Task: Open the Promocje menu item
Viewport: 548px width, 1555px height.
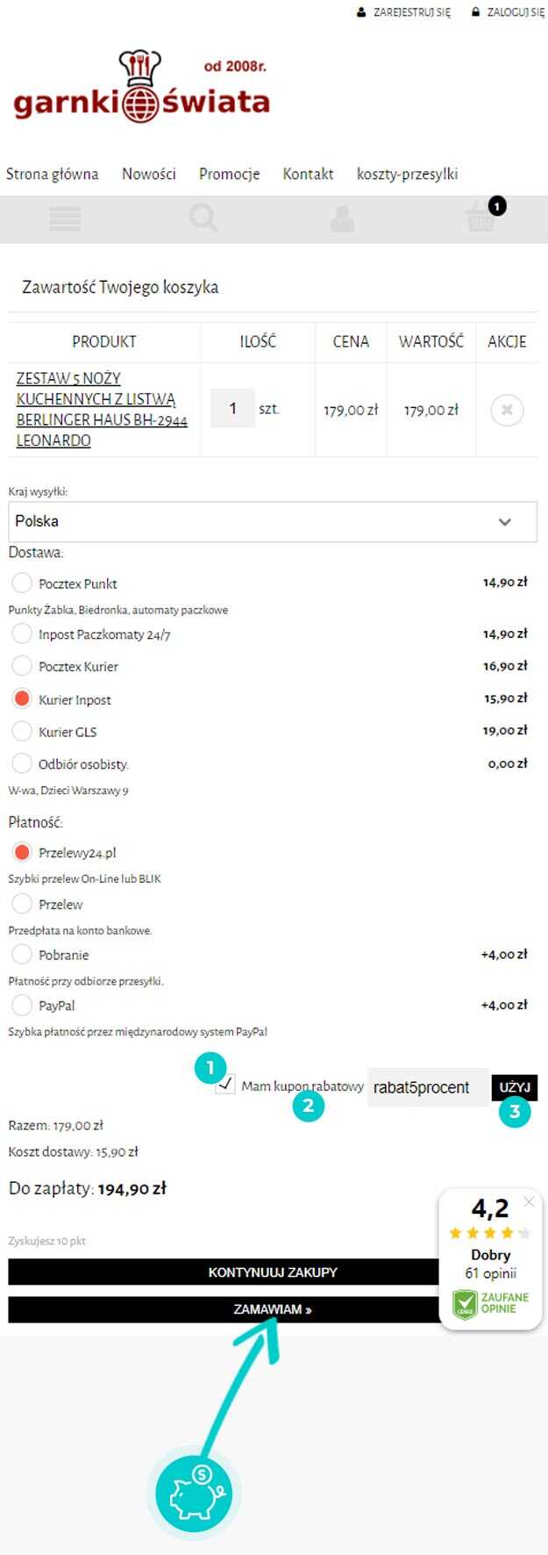Action: 229,174
